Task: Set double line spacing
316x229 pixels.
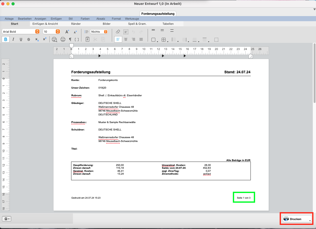Action: point(172,30)
